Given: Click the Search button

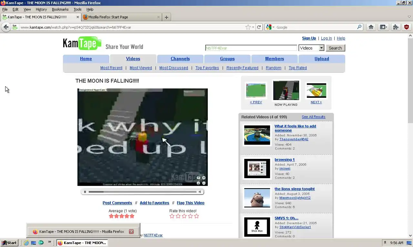Looking at the screenshot, I should (x=335, y=48).
